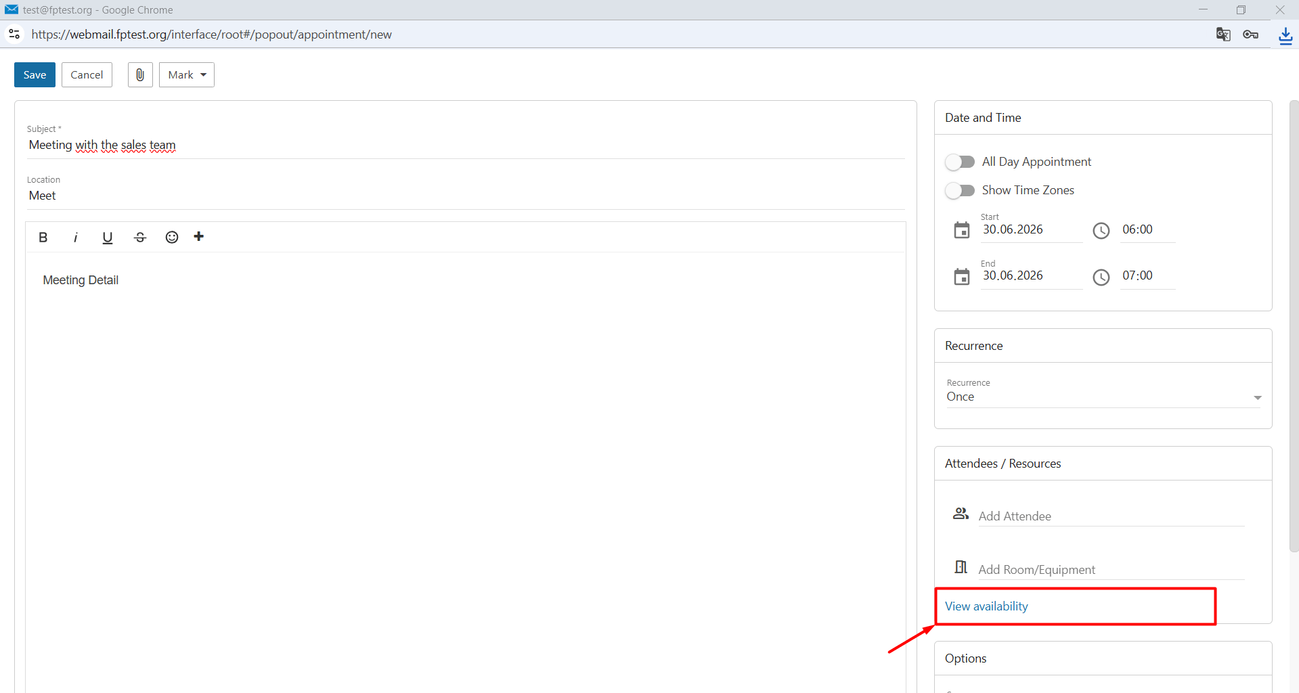Click the Options panel header

pyautogui.click(x=1103, y=658)
